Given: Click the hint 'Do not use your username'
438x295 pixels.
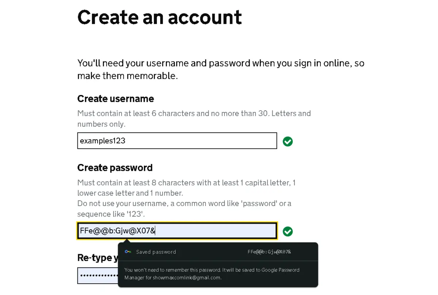Looking at the screenshot, I should 184,208.
